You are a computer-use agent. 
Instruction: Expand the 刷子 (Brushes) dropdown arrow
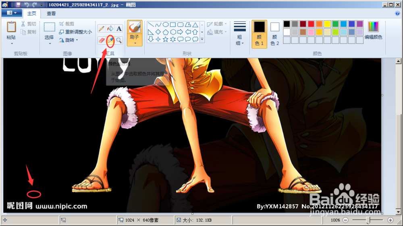point(135,43)
